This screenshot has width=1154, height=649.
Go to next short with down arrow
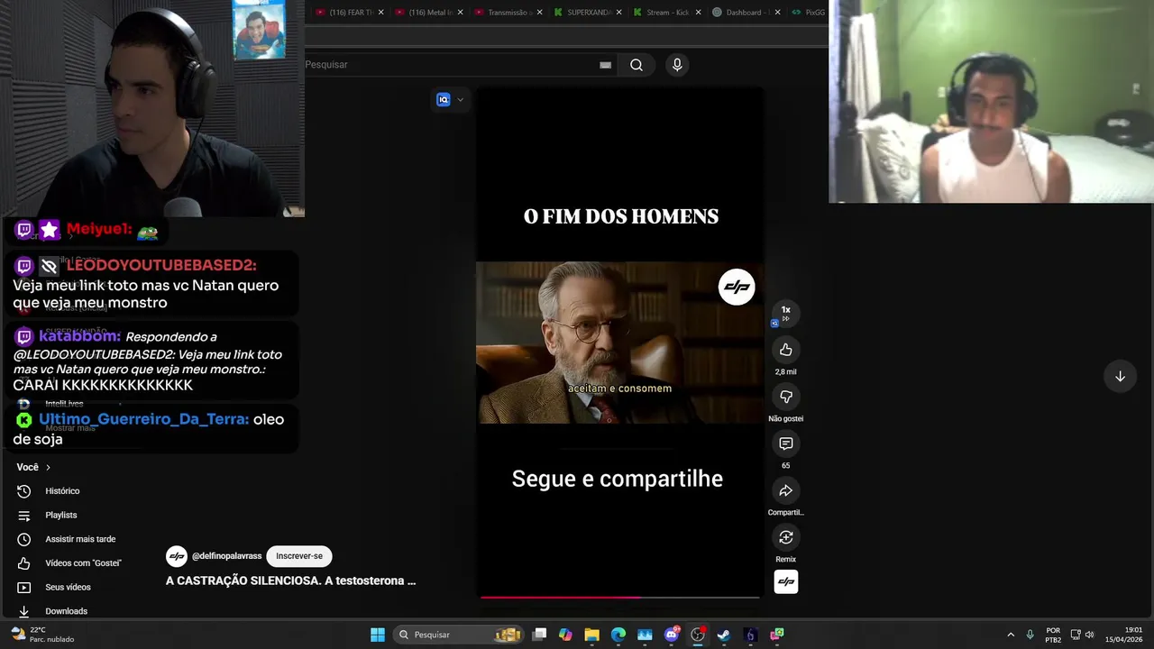(x=1120, y=376)
